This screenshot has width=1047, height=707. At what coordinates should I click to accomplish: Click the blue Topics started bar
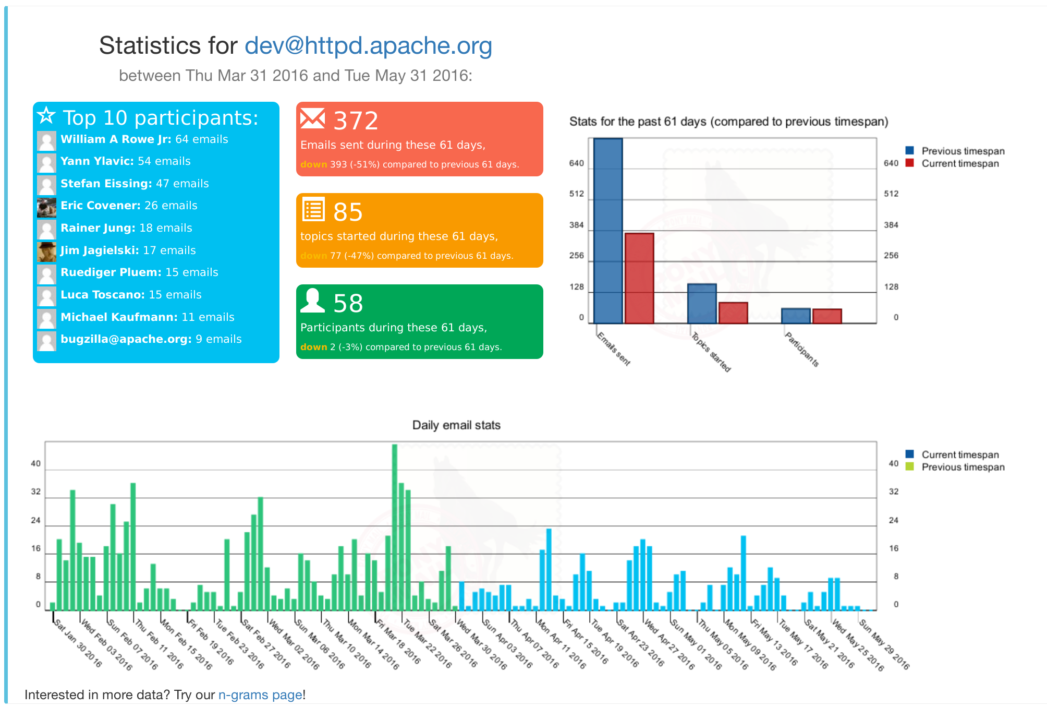coord(702,304)
